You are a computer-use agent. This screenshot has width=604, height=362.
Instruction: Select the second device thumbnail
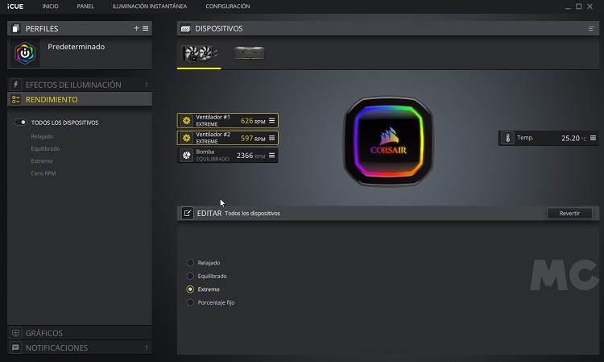click(249, 53)
